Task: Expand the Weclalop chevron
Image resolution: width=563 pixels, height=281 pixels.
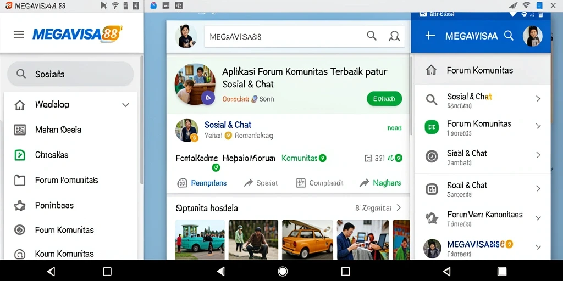Action: (125, 105)
